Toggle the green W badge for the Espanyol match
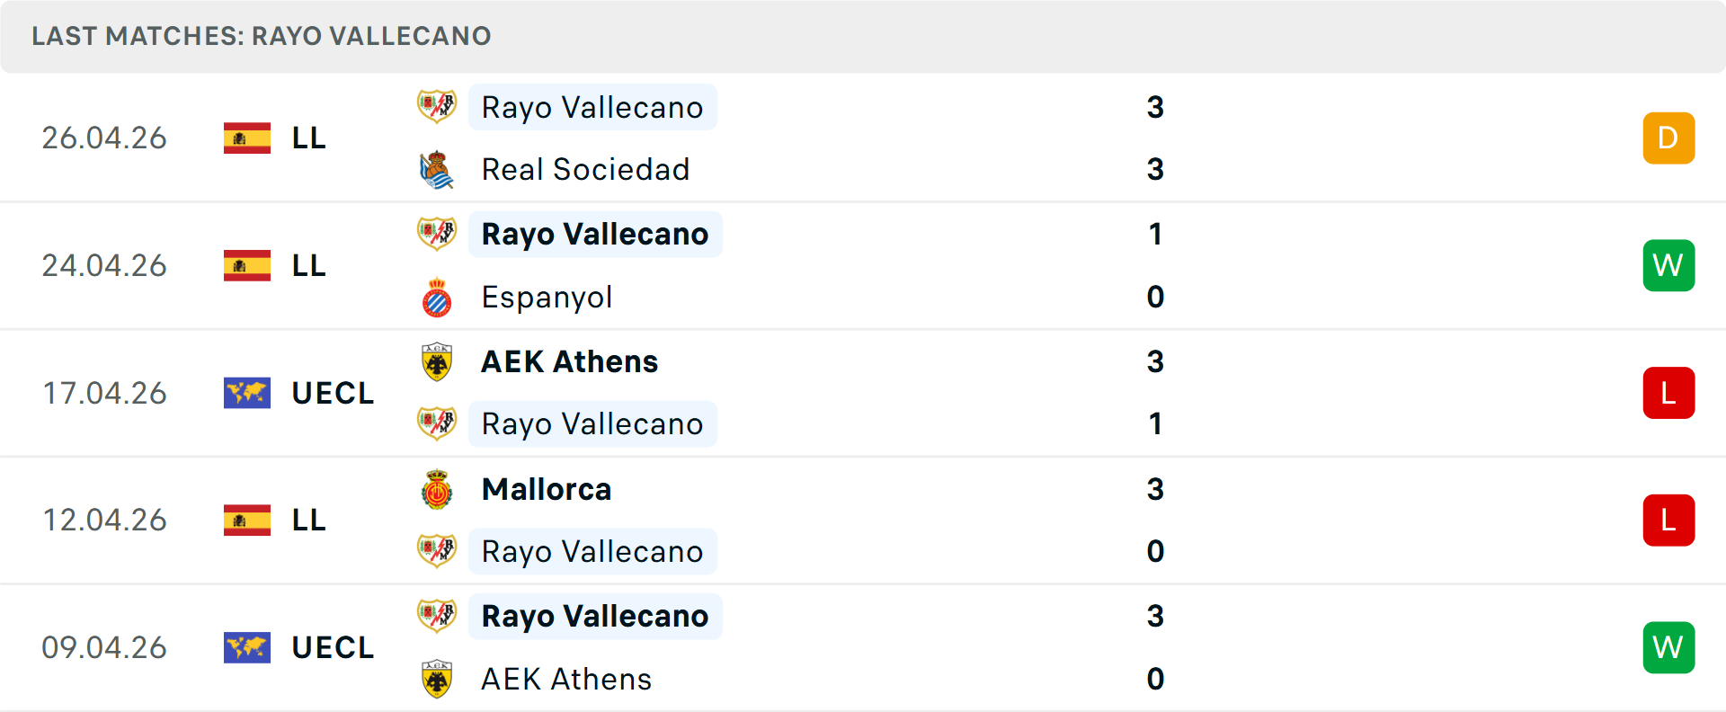This screenshot has height=712, width=1726. click(1668, 265)
